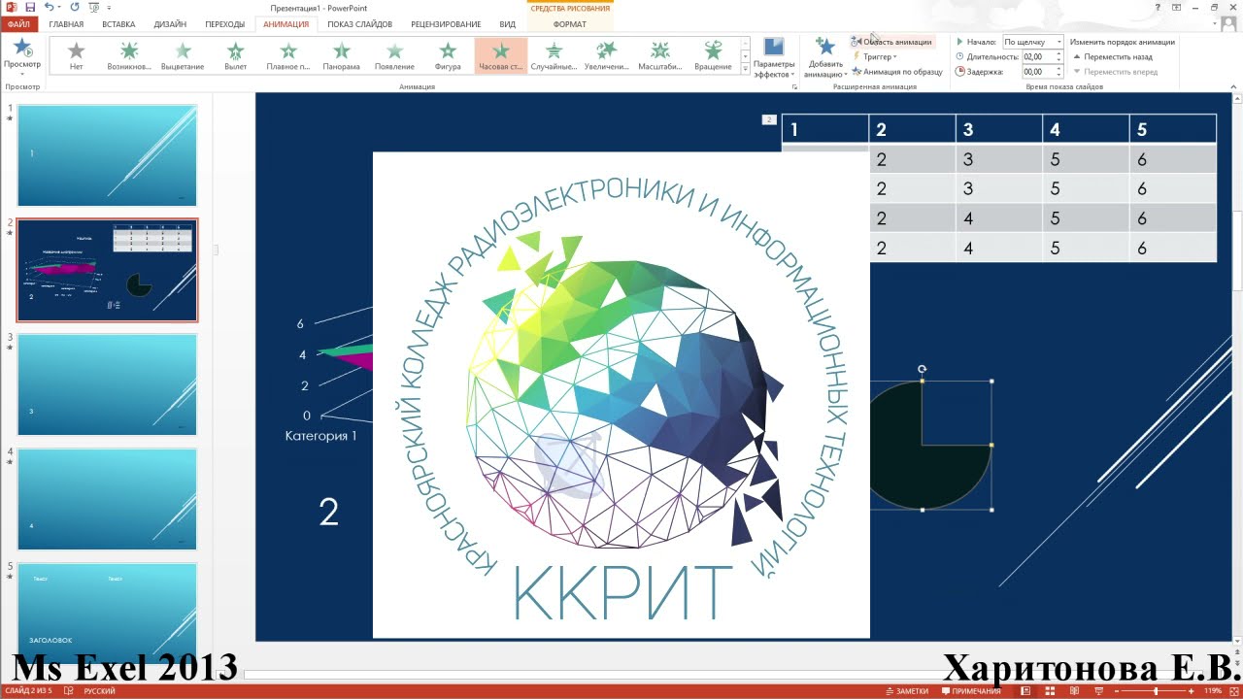Click Анимация по образцу painter
1243x699 pixels.
click(x=897, y=71)
